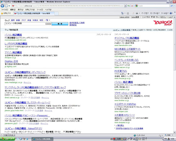176x141 pixels.
Task: Open the プレクスターホームページ result
Action: pyautogui.click(x=28, y=103)
